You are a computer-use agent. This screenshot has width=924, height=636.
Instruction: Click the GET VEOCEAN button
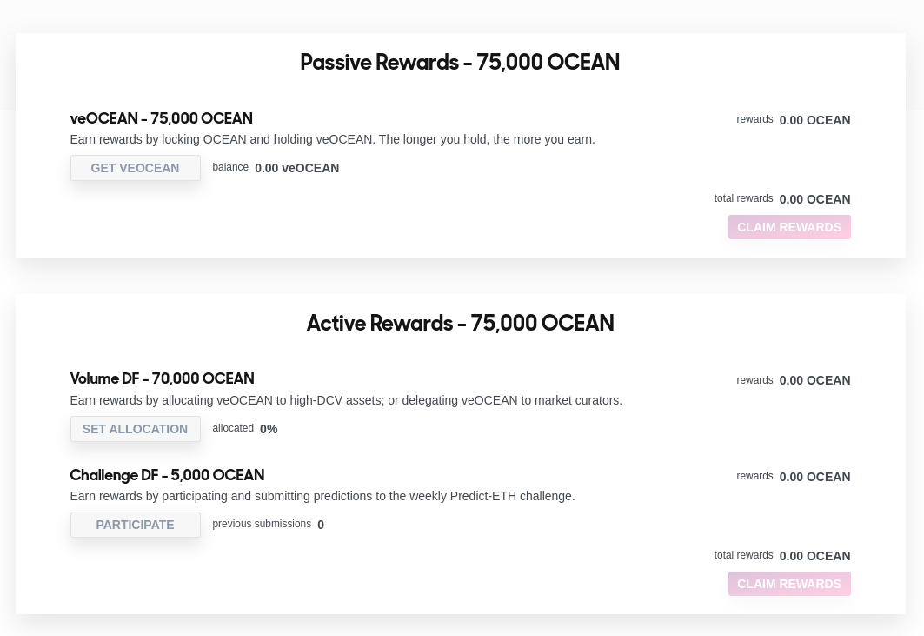point(135,168)
